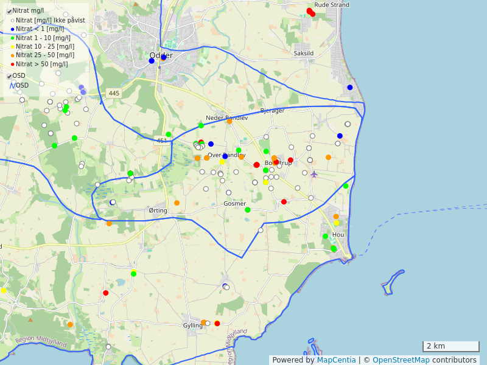
Task: Open the MapCentia link
Action: [x=336, y=360]
